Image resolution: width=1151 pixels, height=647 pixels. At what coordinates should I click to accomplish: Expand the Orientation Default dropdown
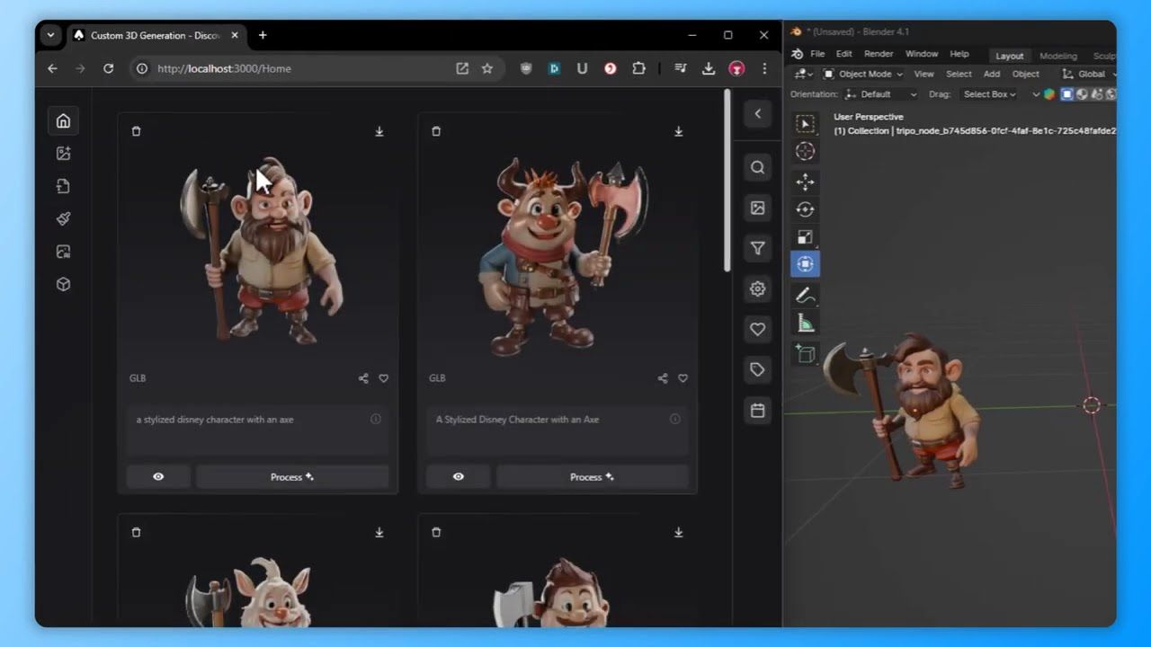coord(879,93)
